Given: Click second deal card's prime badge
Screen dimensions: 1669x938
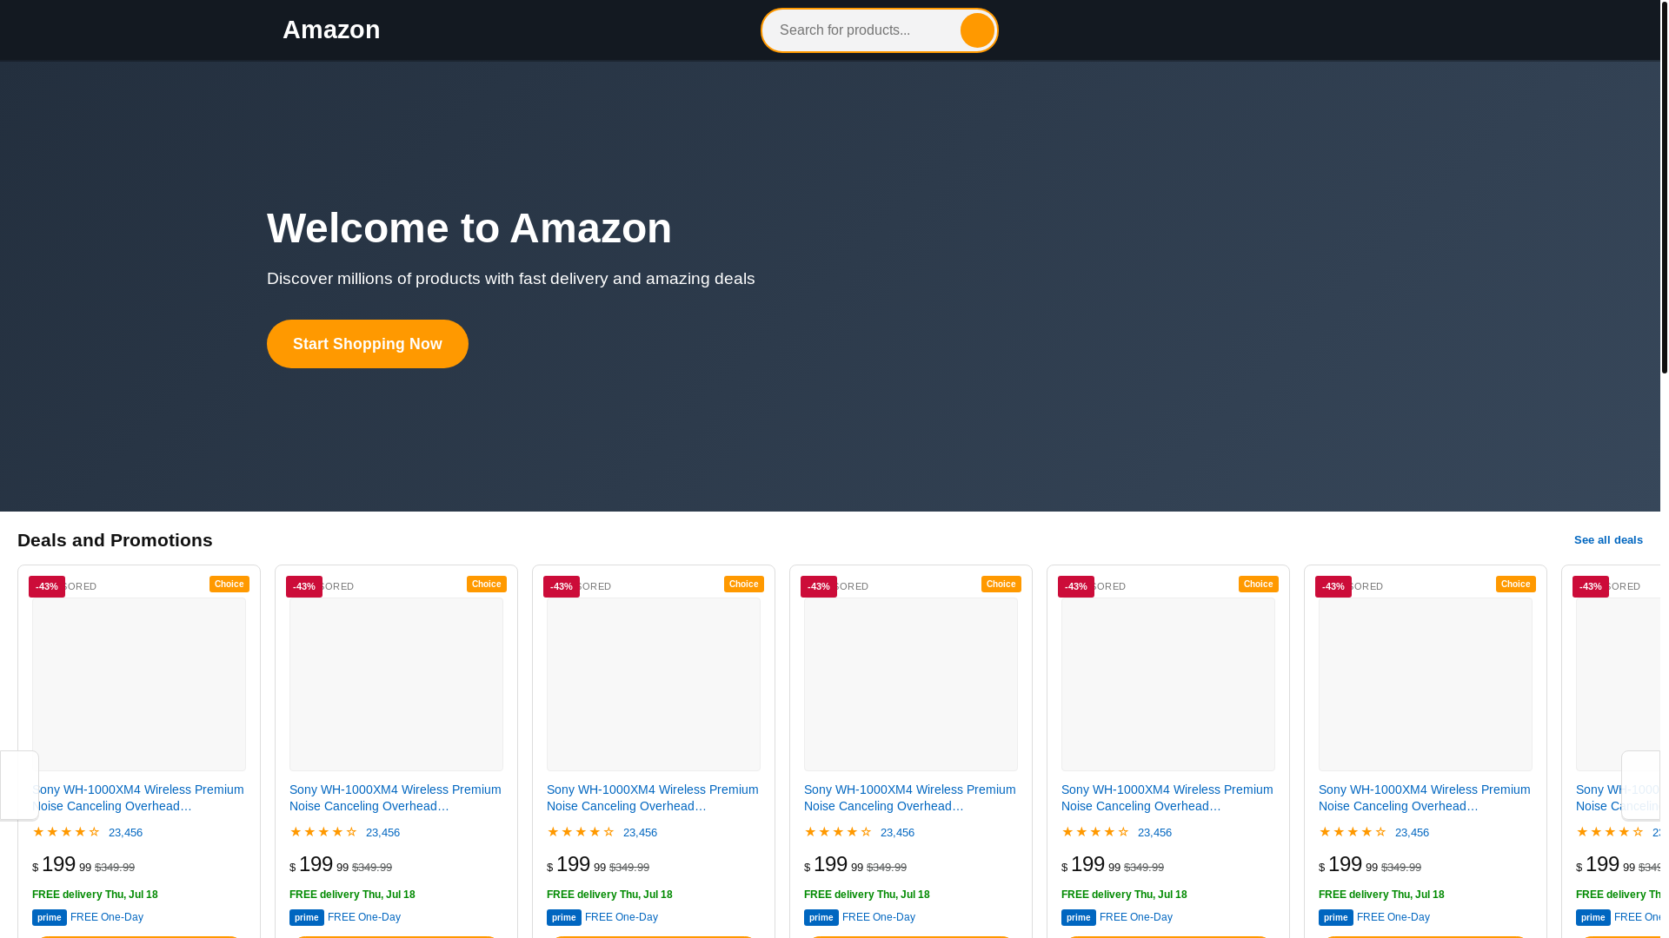Looking at the screenshot, I should point(307,917).
